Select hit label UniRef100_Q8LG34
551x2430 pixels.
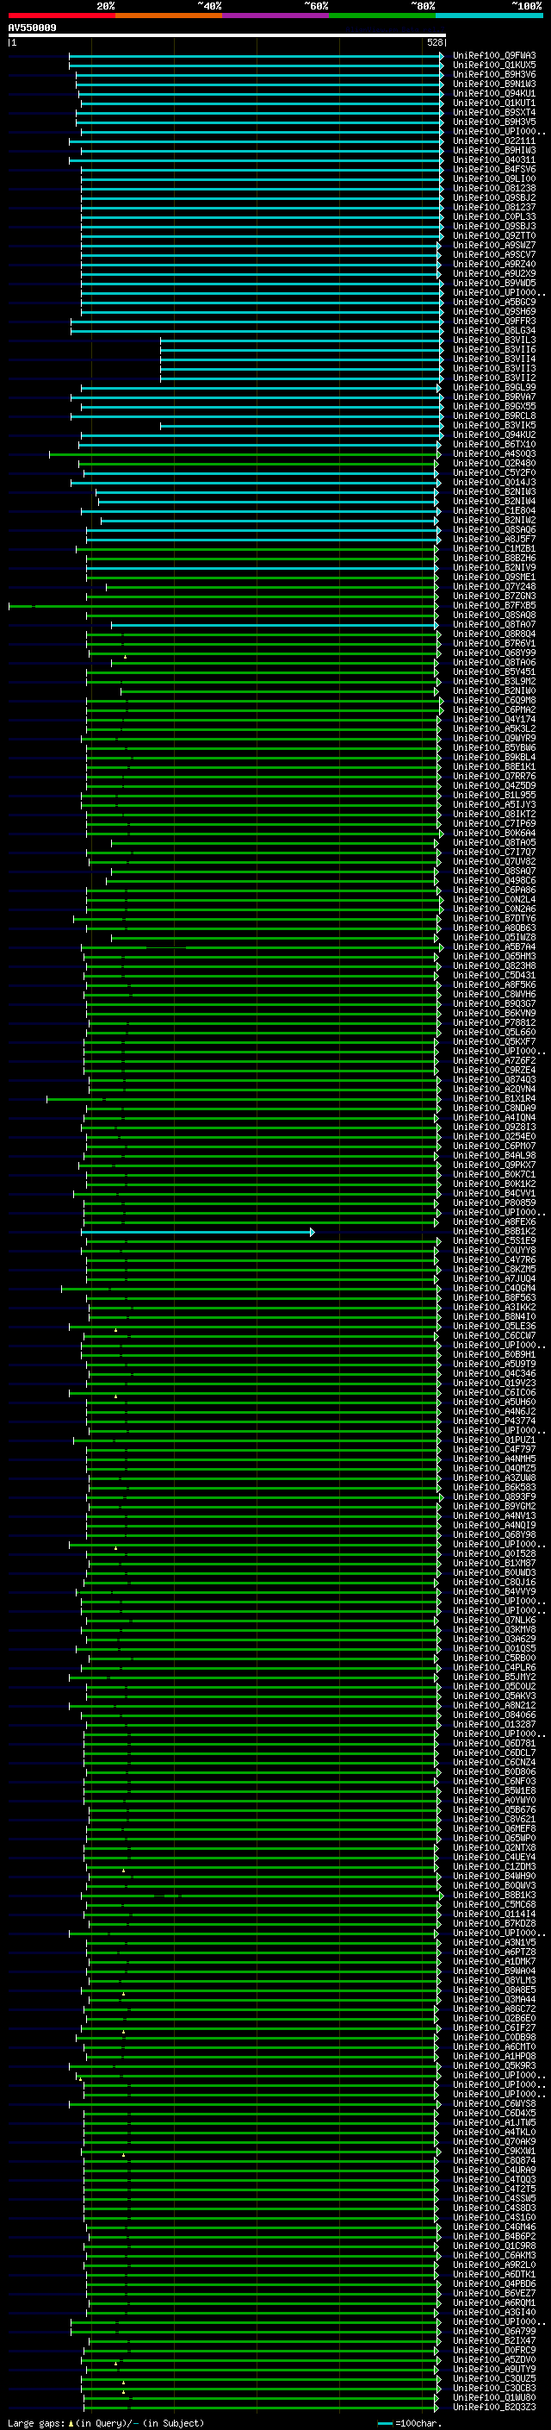coord(494,330)
